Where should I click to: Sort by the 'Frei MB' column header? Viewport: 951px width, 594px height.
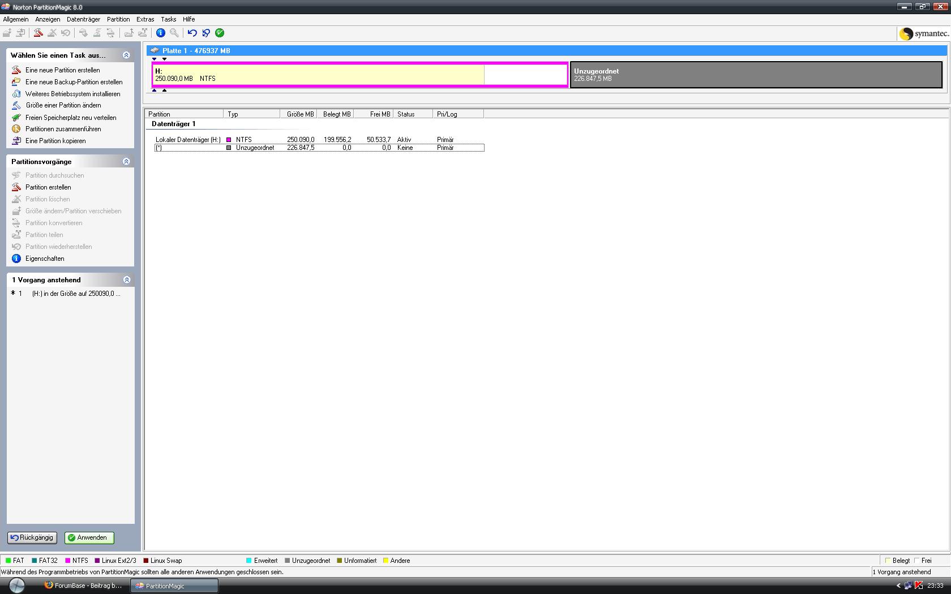pyautogui.click(x=374, y=114)
